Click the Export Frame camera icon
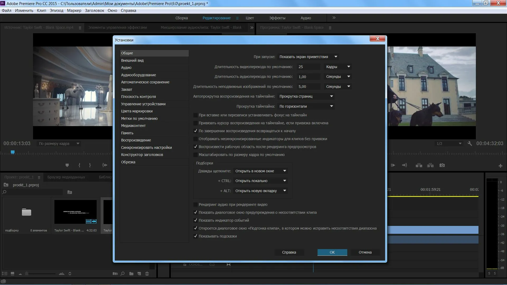The image size is (507, 285). pyautogui.click(x=442, y=165)
